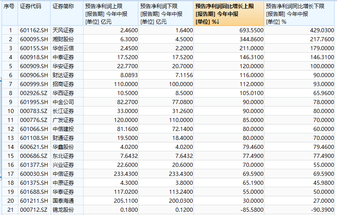Select the 天风证券 name cell
Image resolution: width=337 pixels, height=215 pixels.
click(67, 30)
